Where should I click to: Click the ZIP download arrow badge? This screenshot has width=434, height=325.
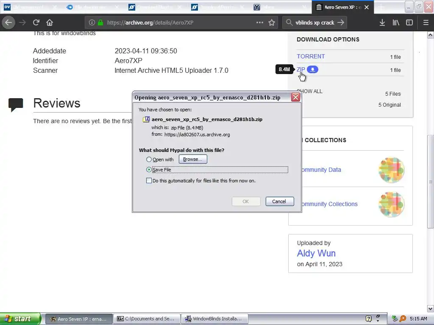point(312,69)
